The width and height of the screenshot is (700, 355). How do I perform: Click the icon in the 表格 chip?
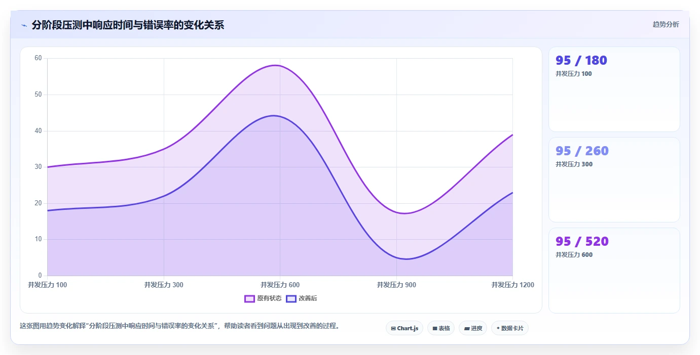(x=435, y=329)
